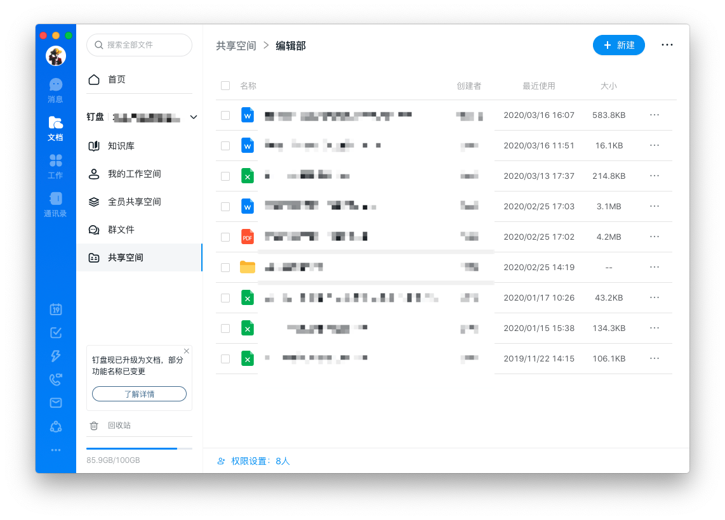Screen dimensions: 725x520
Task: Click the lightning bolt icon
Action: (x=56, y=356)
